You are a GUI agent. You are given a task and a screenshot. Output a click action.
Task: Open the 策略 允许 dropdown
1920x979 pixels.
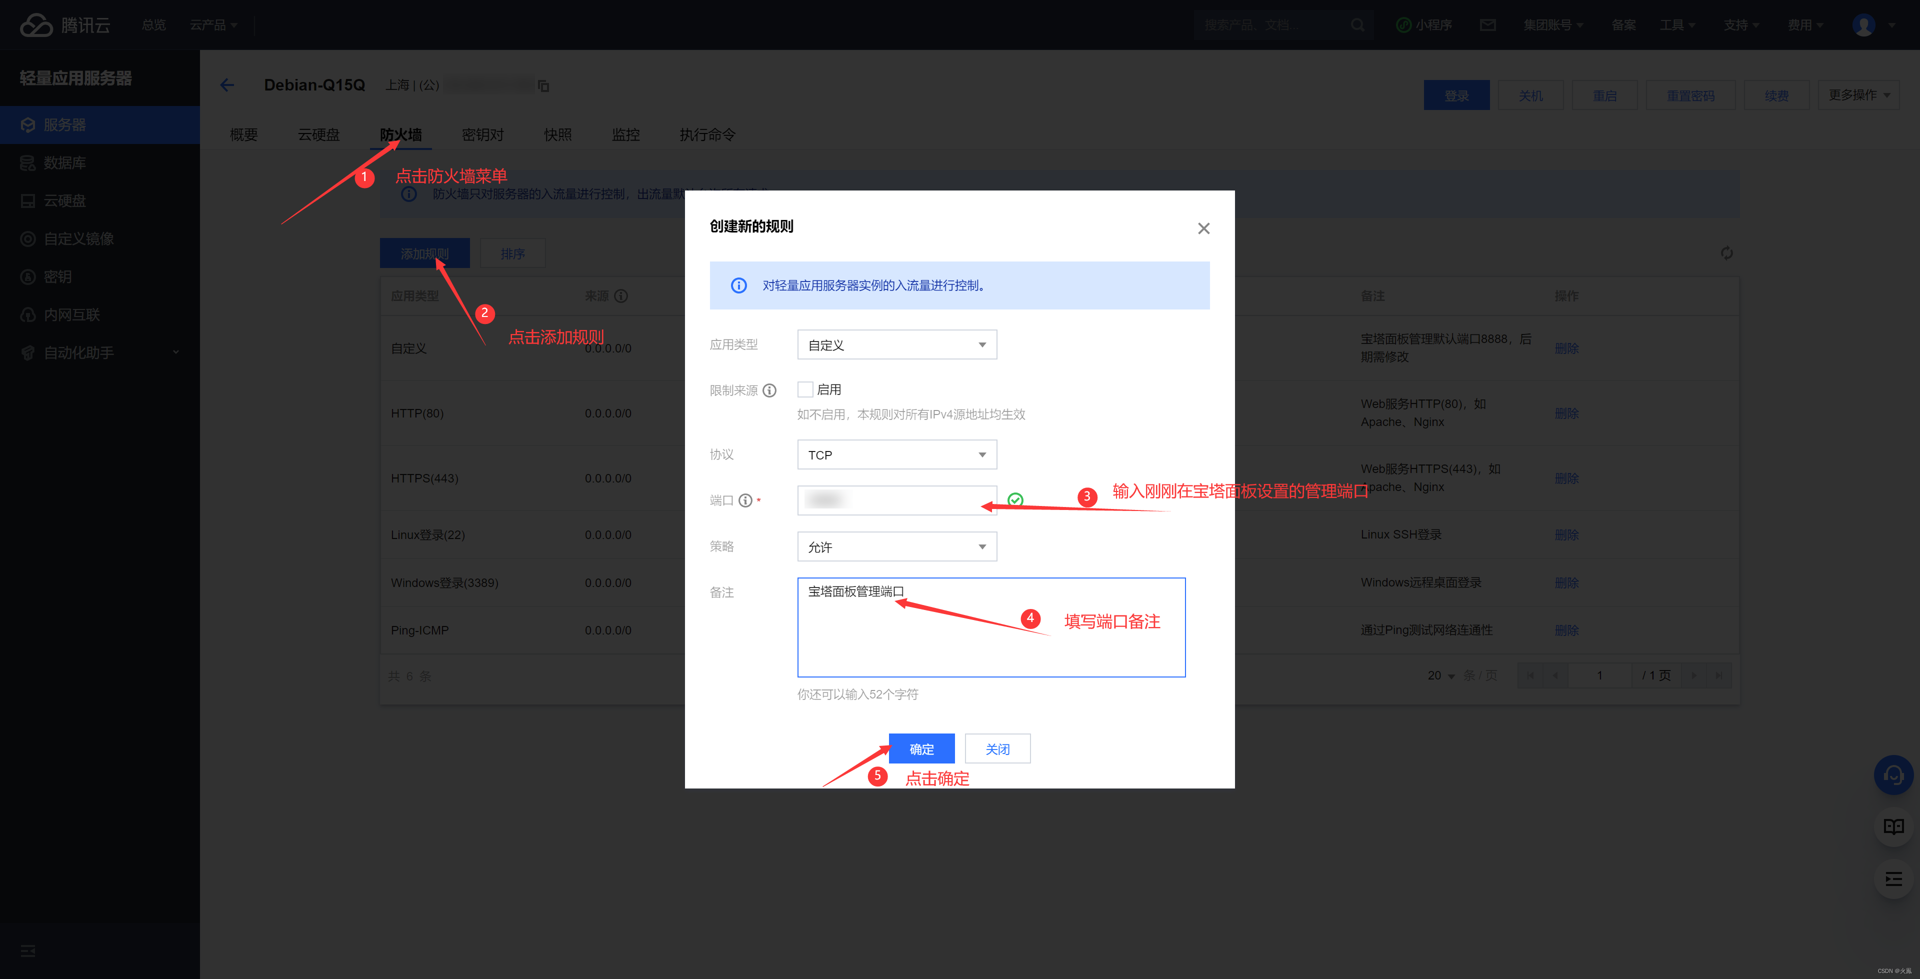(x=896, y=546)
